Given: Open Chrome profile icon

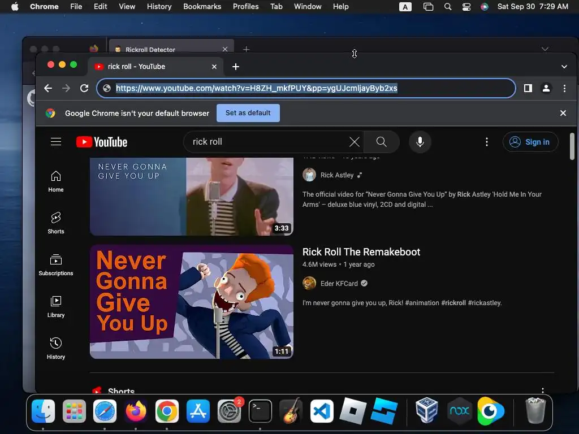Looking at the screenshot, I should [546, 88].
